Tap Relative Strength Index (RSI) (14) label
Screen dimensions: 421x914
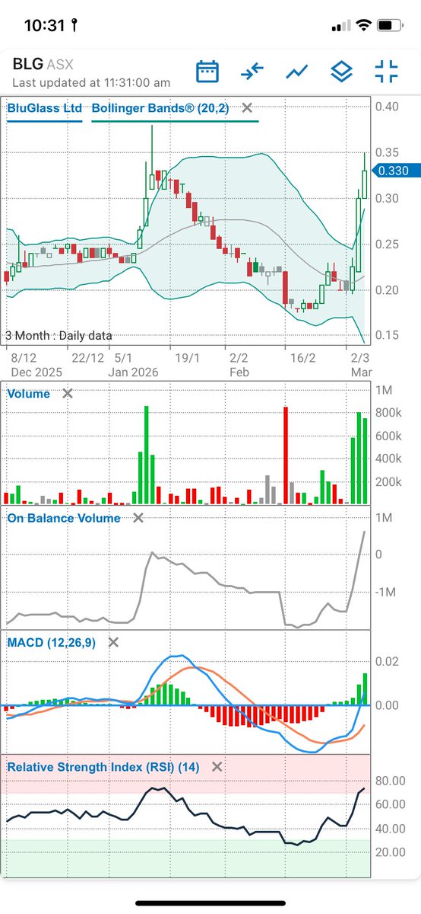click(x=103, y=767)
